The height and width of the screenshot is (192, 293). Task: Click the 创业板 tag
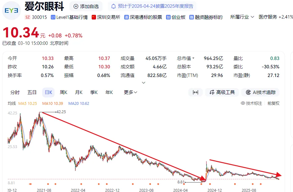[176, 17]
